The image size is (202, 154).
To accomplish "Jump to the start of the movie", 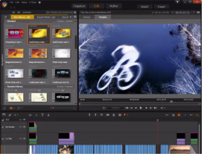I will click(127, 108).
